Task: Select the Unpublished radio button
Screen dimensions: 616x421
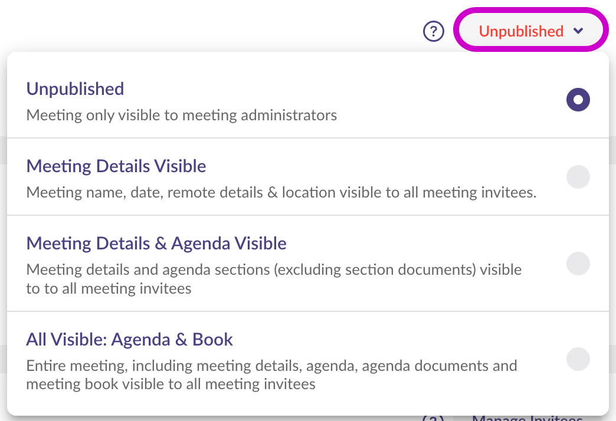Action: coord(578,100)
